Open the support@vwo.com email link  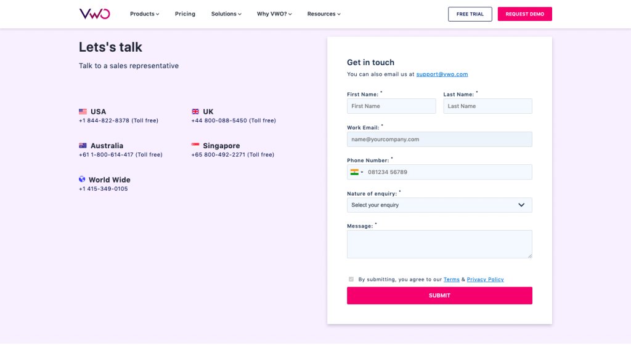point(442,74)
